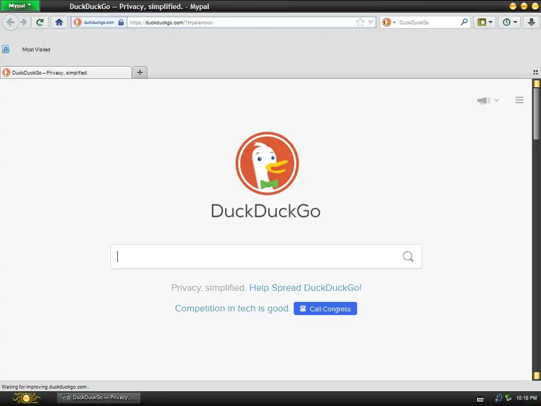Open the downloads panel
Image resolution: width=541 pixels, height=406 pixels.
tap(531, 22)
